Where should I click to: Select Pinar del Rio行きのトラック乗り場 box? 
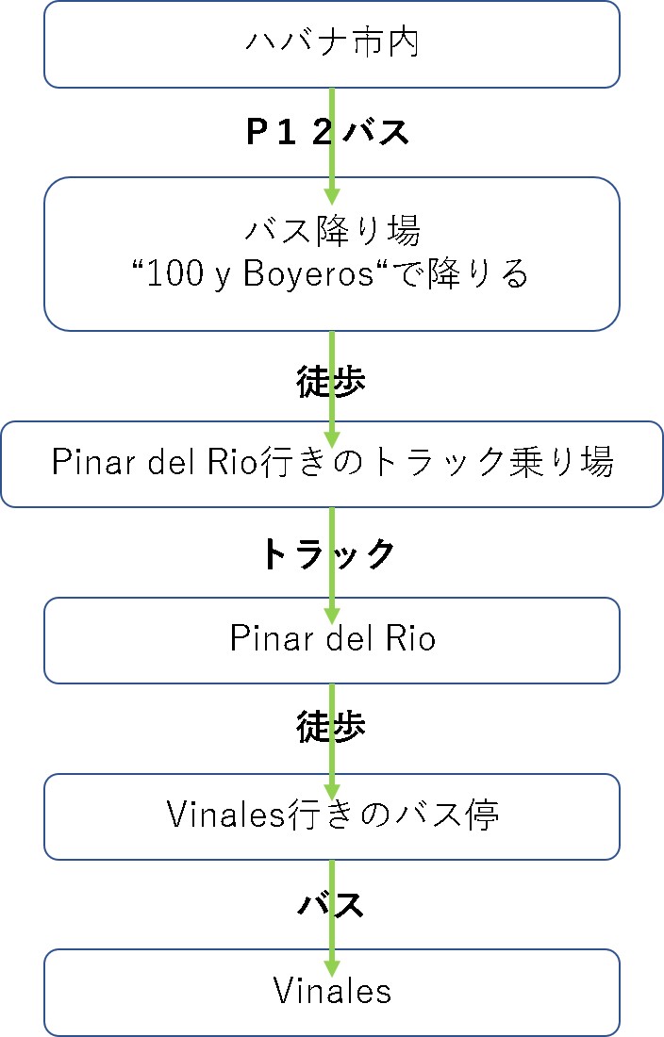tap(332, 464)
